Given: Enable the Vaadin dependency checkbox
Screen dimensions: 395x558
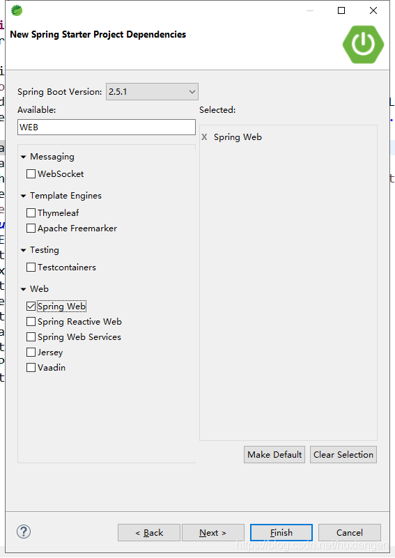Looking at the screenshot, I should [x=31, y=368].
